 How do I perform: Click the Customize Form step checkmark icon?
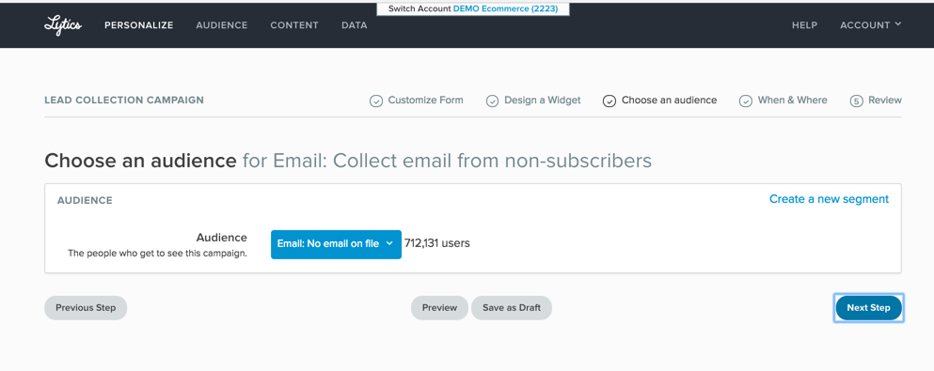[376, 101]
